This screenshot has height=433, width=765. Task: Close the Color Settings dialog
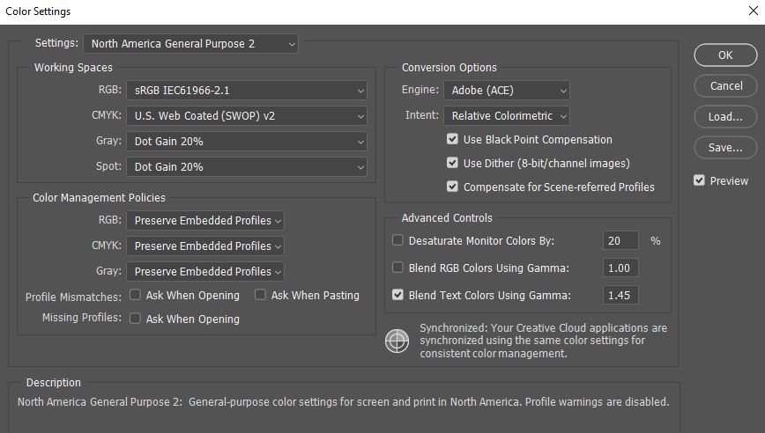click(751, 11)
